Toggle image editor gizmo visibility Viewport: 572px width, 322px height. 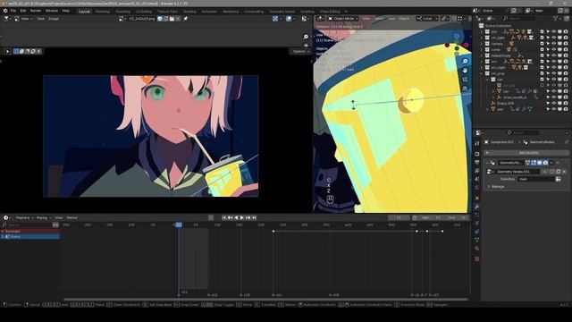pos(275,19)
